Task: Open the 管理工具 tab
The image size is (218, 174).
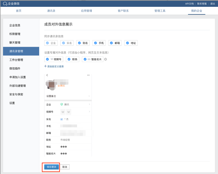Action: (x=160, y=11)
